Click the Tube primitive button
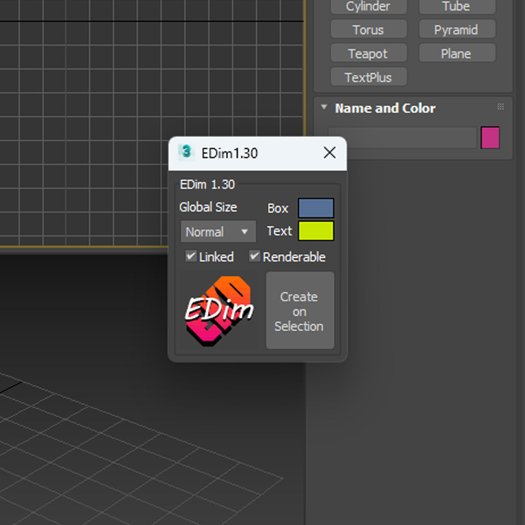 click(457, 6)
